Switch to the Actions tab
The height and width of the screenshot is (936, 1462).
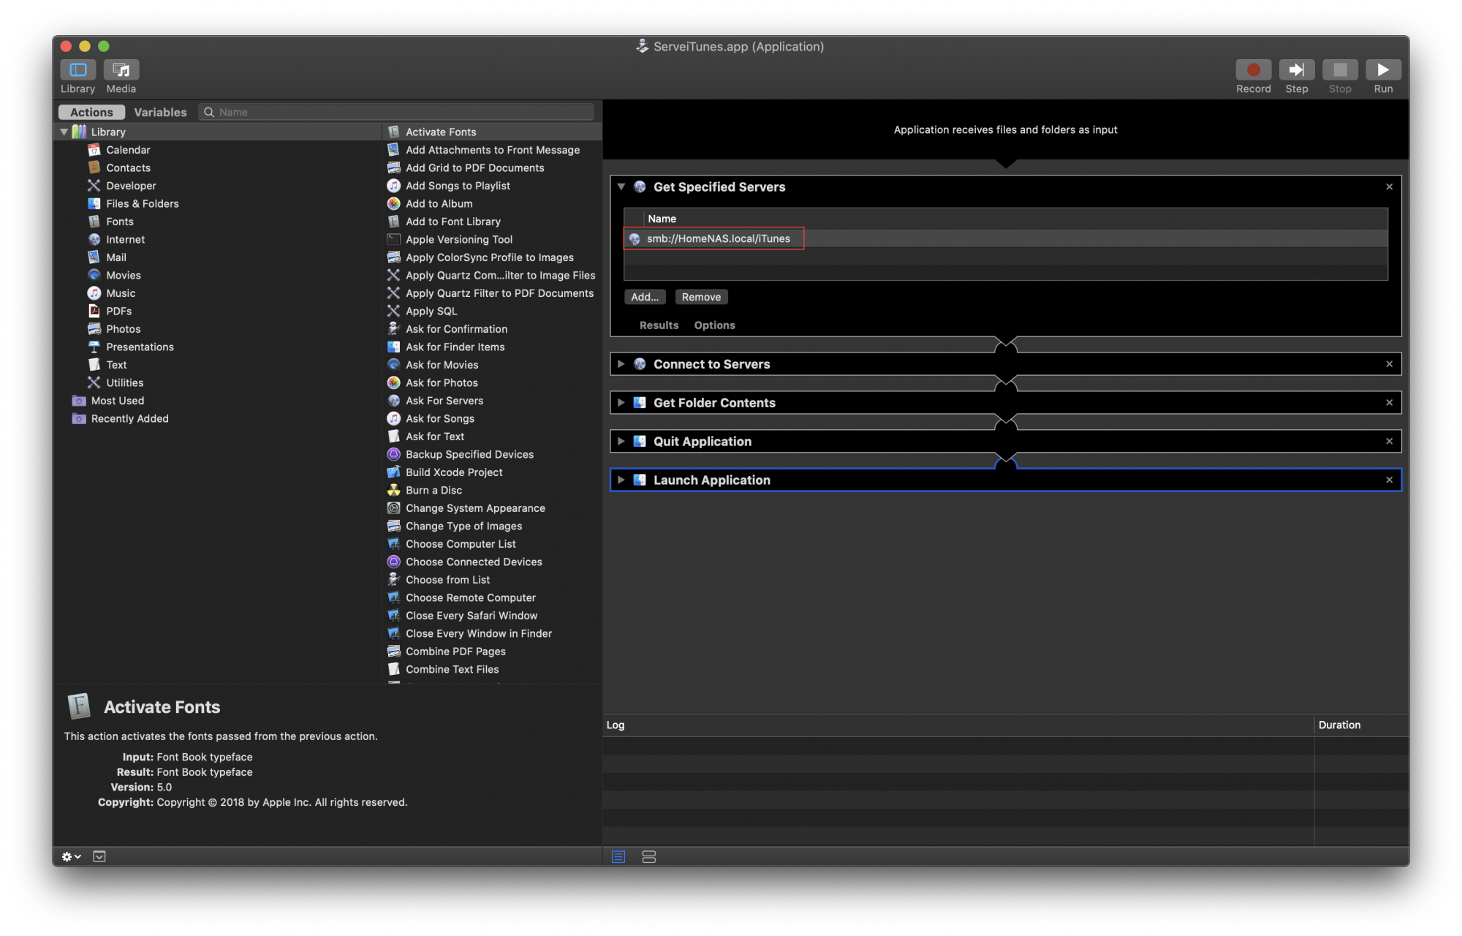click(x=91, y=112)
